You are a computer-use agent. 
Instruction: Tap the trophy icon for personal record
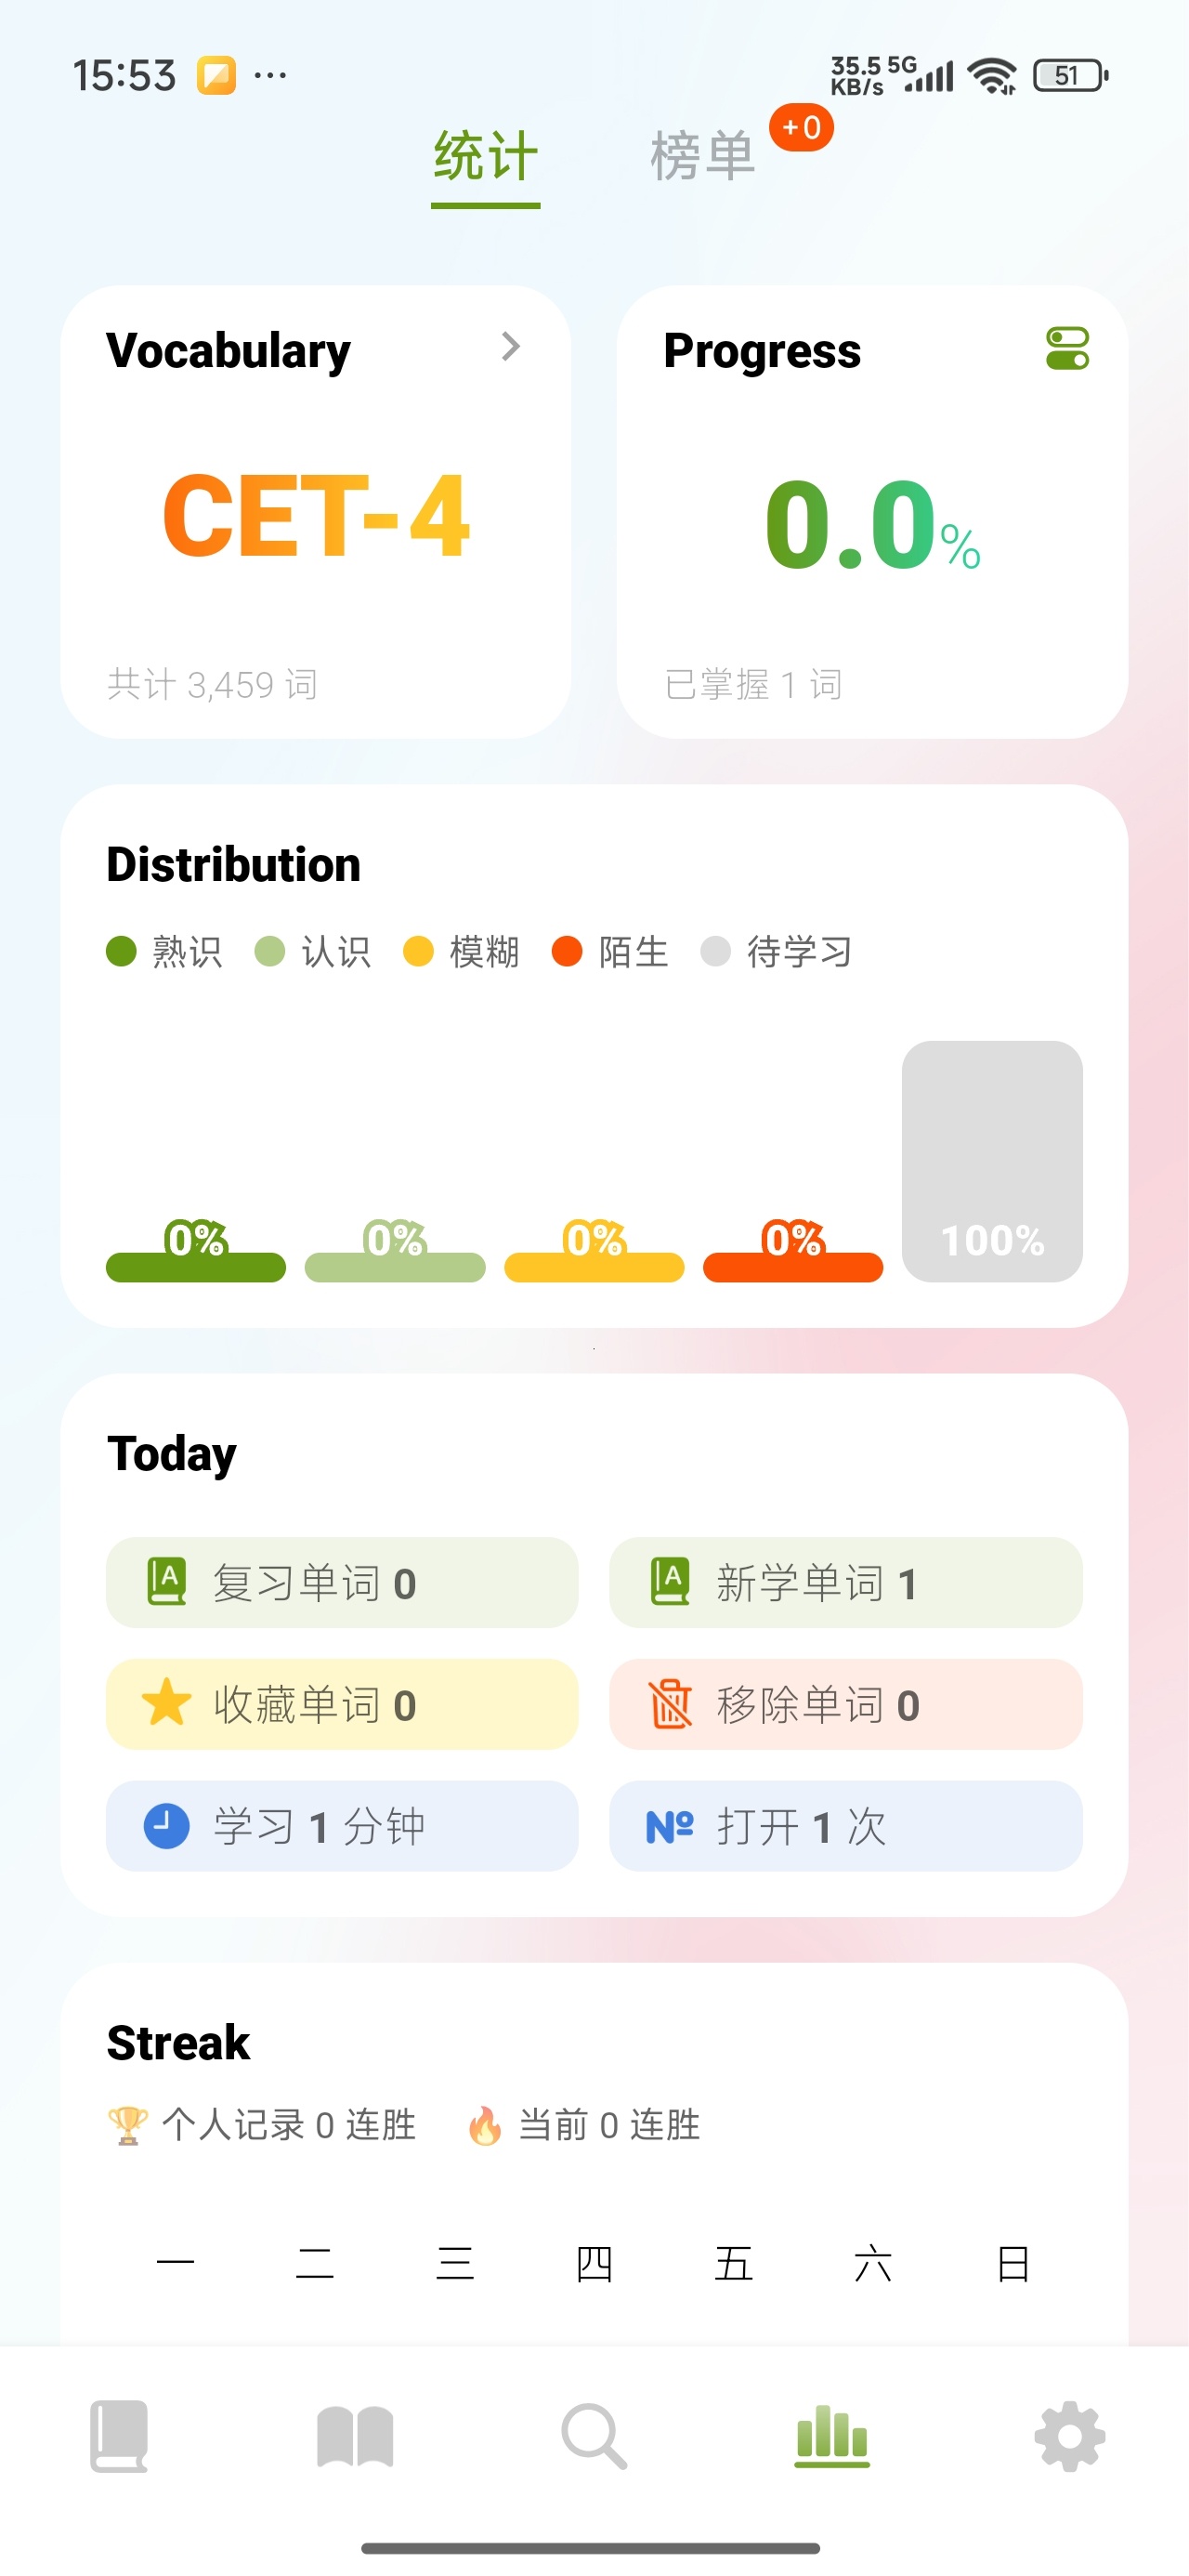[127, 2125]
